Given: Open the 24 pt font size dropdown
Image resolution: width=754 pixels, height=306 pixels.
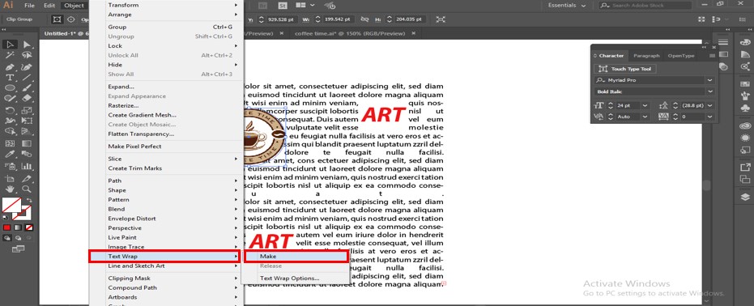Looking at the screenshot, I should click(645, 105).
